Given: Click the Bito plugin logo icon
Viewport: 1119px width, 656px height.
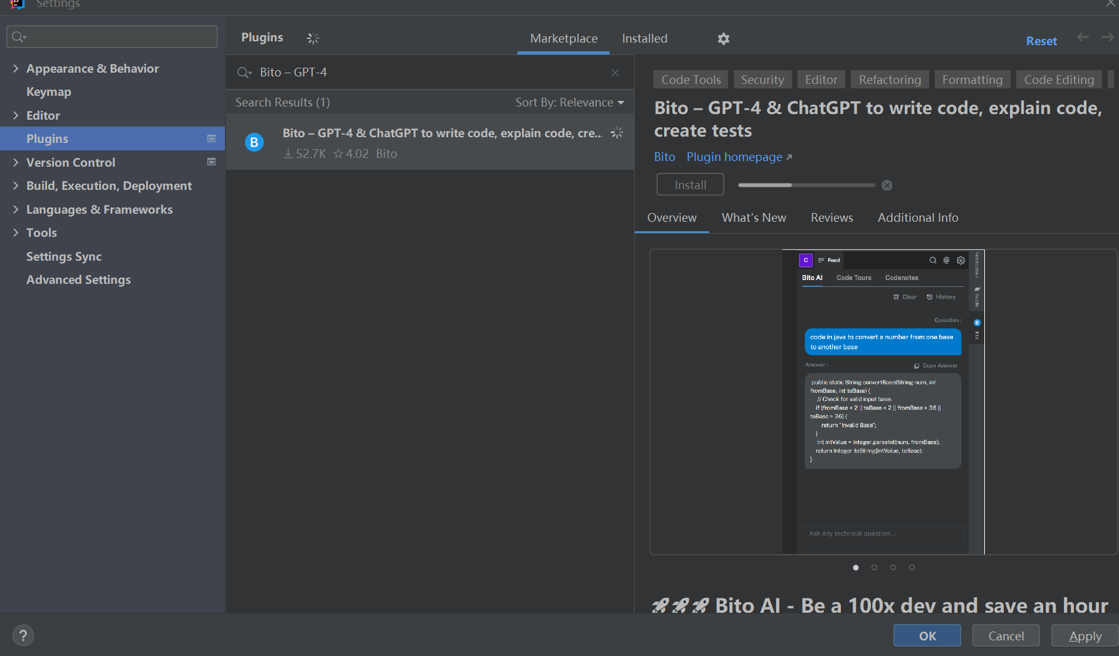Looking at the screenshot, I should pos(254,142).
